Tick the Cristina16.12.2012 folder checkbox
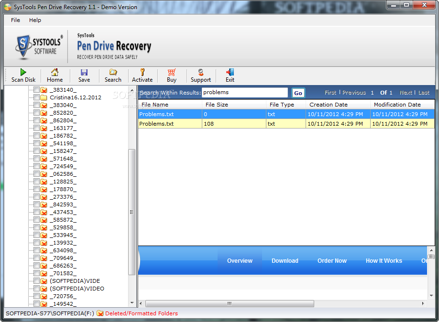Screen dimensions: 439x322 click(x=36, y=97)
